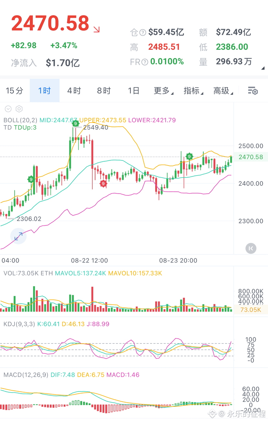Click the current price 2470.58
This screenshot has width=268, height=422.
coord(50,23)
